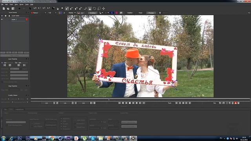Go to the first frame
Image resolution: width=251 pixels, height=141 pixels.
click(x=119, y=103)
